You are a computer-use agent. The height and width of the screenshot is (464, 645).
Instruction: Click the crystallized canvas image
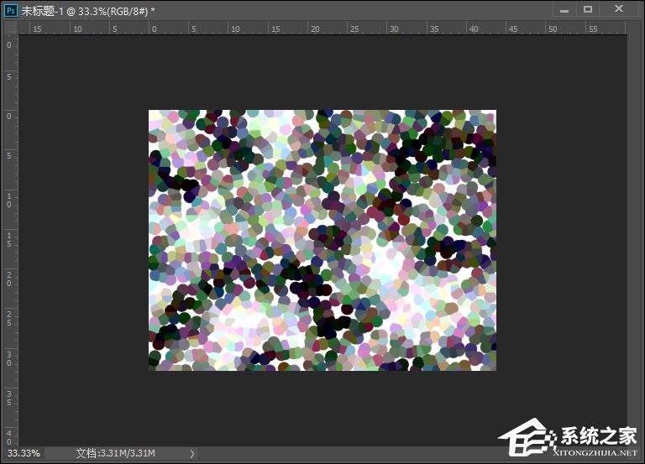pos(322,240)
